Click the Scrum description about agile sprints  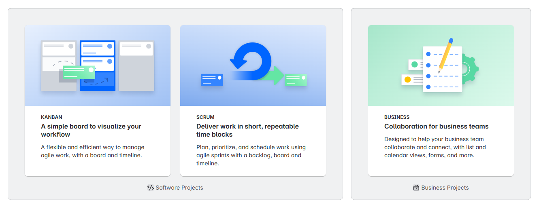click(251, 155)
